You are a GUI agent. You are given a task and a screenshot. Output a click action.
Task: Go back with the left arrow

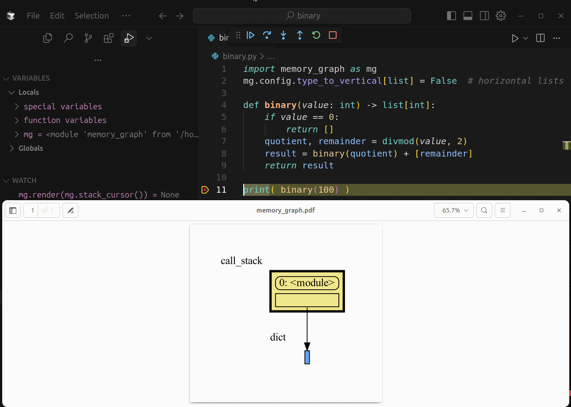point(163,16)
